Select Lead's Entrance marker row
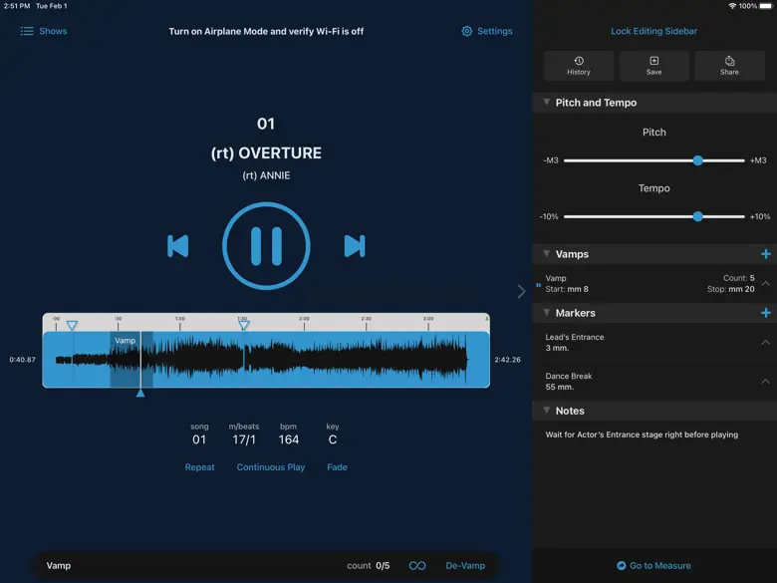This screenshot has height=583, width=777. coord(653,343)
